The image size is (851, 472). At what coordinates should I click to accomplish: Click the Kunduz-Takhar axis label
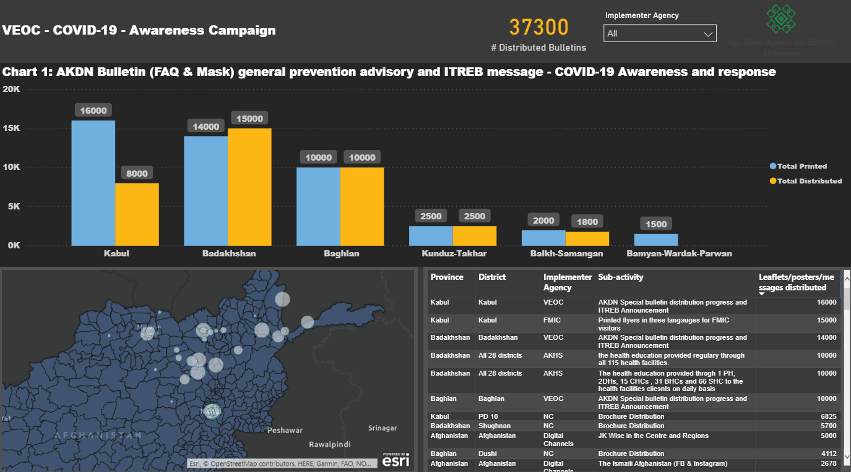click(x=454, y=253)
